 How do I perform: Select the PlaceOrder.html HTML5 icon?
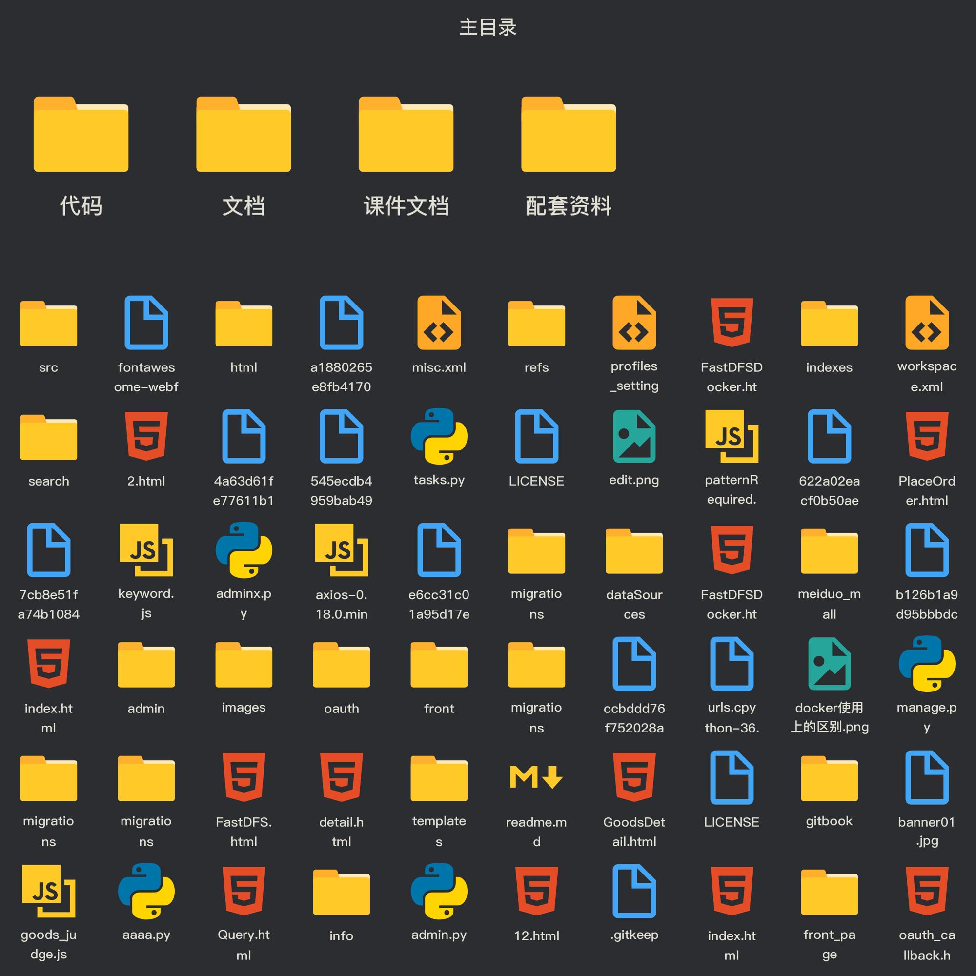[x=927, y=436]
